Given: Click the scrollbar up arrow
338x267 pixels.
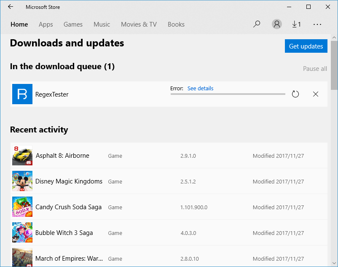Looking at the screenshot, I should pyautogui.click(x=334, y=38).
